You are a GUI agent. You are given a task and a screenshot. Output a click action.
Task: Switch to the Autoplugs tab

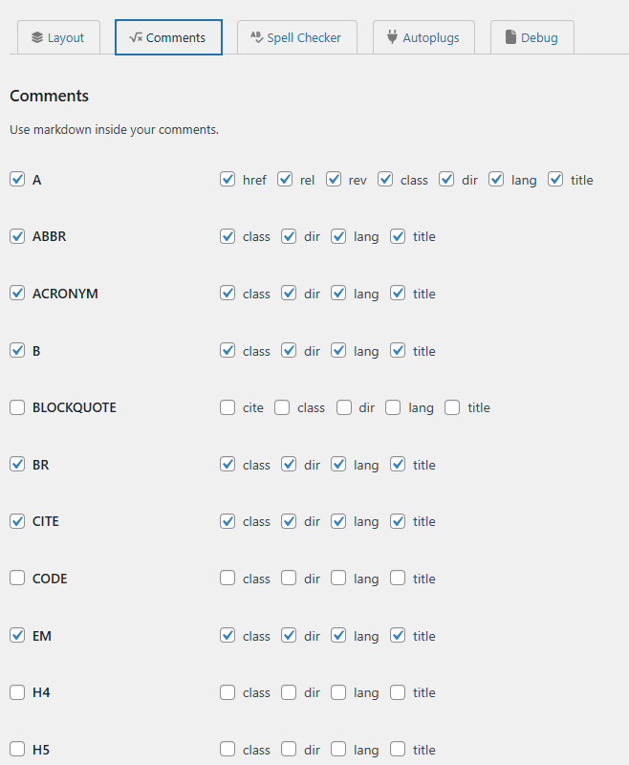[423, 37]
